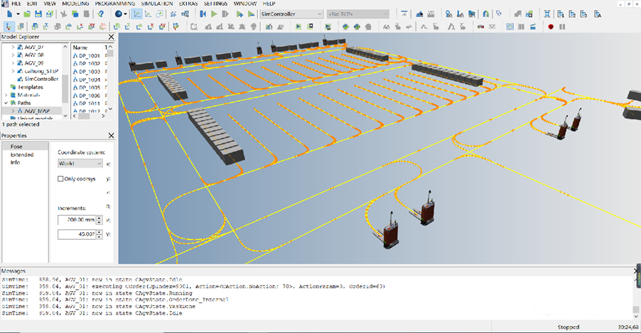Click the blue globe view icon
The height and width of the screenshot is (333, 641).
click(119, 13)
